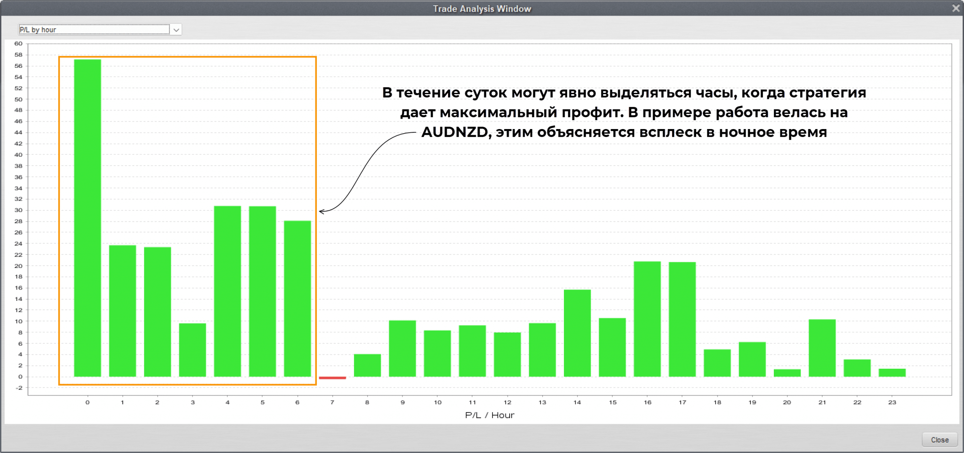Screen dimensions: 964x453
Task: Click the Russian annotation text about AUDNZD
Action: [x=624, y=112]
